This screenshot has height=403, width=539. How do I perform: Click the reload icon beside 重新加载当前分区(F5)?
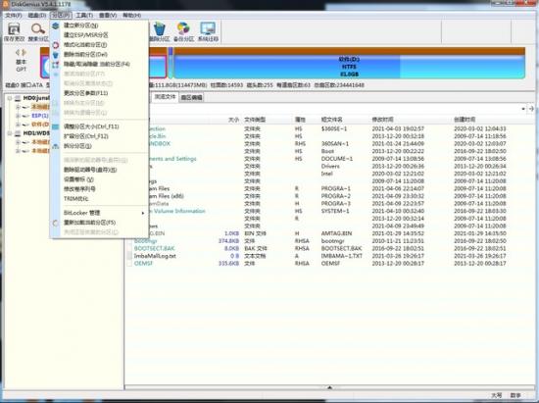pyautogui.click(x=55, y=223)
